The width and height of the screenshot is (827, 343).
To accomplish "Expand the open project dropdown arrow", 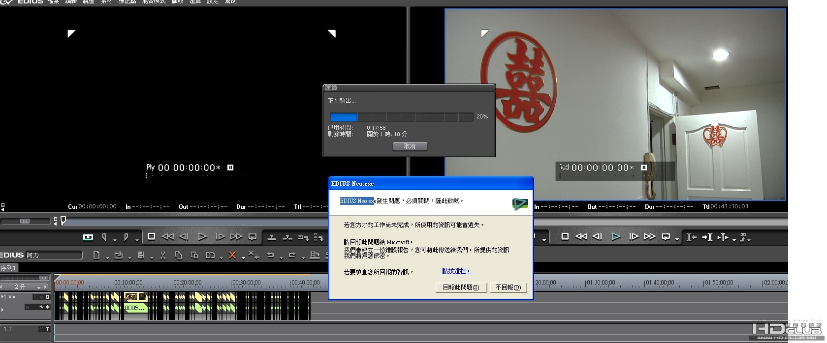I will pos(129,257).
